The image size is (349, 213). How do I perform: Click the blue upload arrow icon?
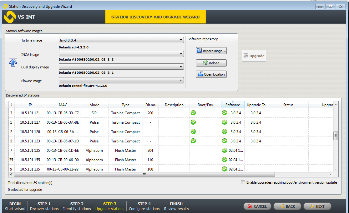13,62
